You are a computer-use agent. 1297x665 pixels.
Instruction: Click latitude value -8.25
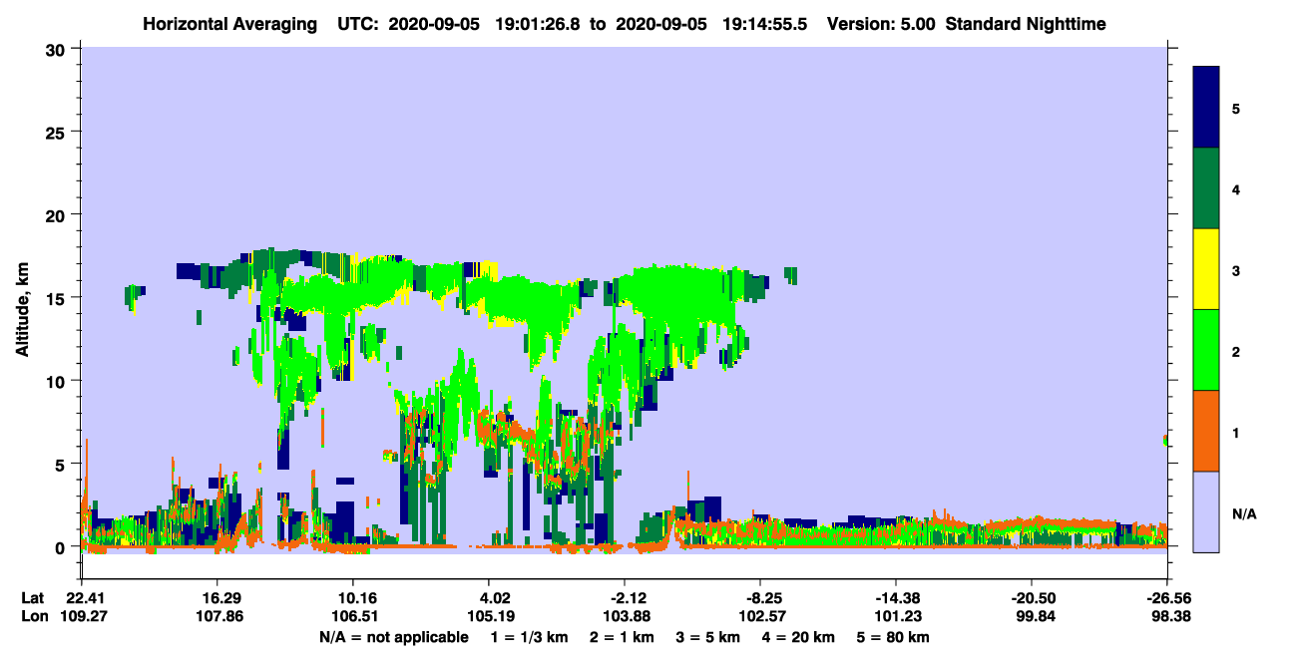click(x=760, y=598)
